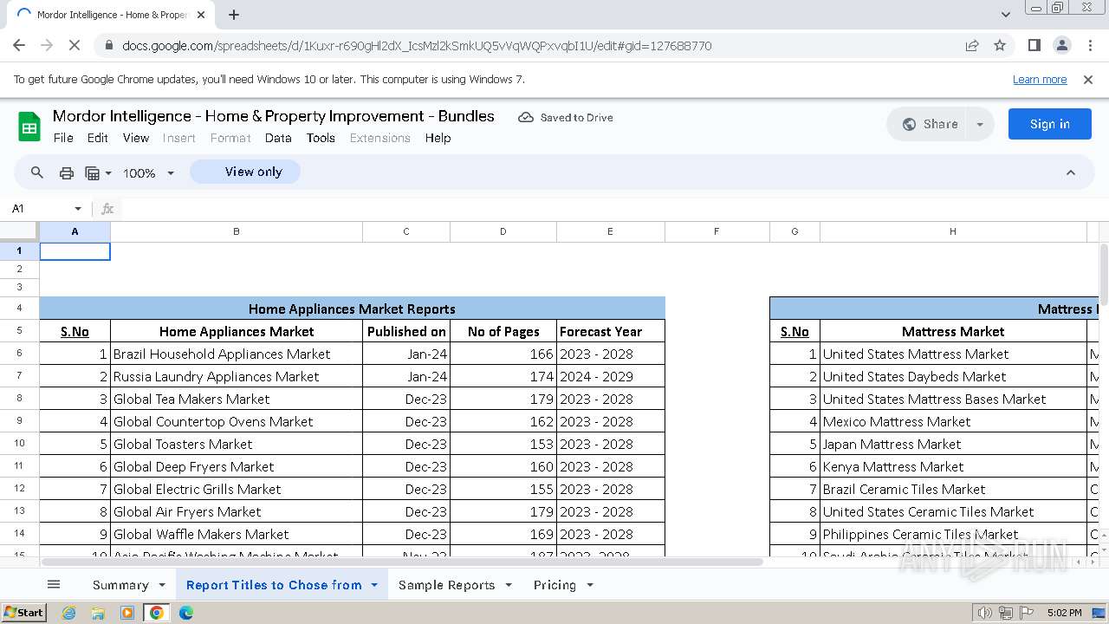Open the View menu

[x=136, y=138]
